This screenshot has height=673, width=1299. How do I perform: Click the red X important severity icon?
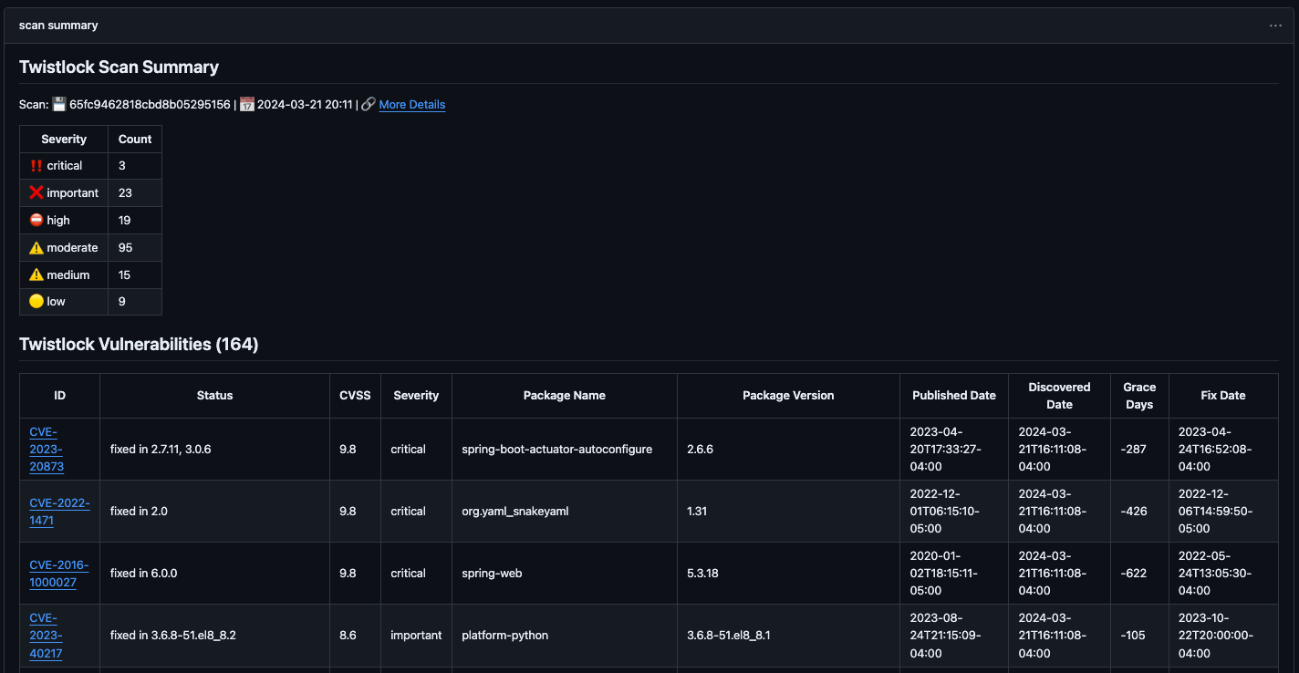[36, 193]
